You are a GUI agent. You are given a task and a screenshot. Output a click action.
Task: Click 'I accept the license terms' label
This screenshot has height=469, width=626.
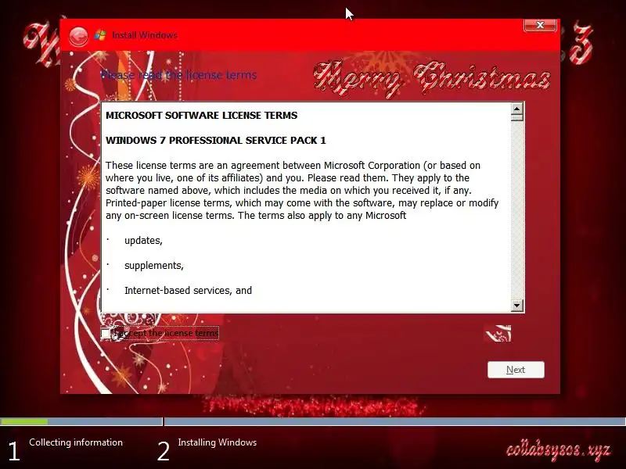click(x=167, y=333)
